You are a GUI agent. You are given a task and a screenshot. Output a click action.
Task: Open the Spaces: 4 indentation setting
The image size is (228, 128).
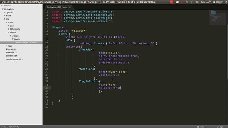pos(202,127)
